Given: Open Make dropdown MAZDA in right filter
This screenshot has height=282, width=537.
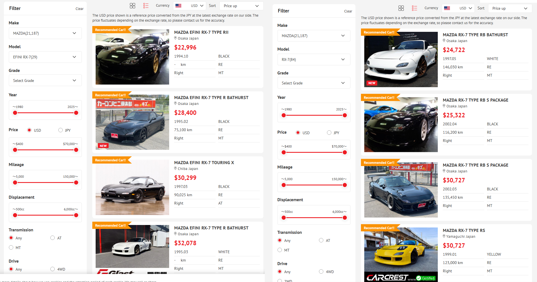Looking at the screenshot, I should pyautogui.click(x=314, y=36).
